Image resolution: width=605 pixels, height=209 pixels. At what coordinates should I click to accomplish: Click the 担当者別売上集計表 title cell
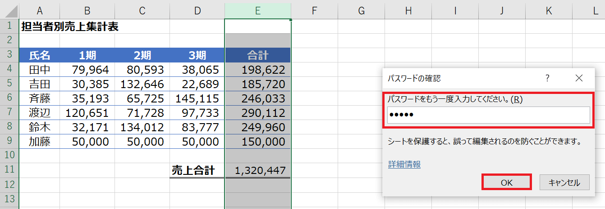pos(70,27)
